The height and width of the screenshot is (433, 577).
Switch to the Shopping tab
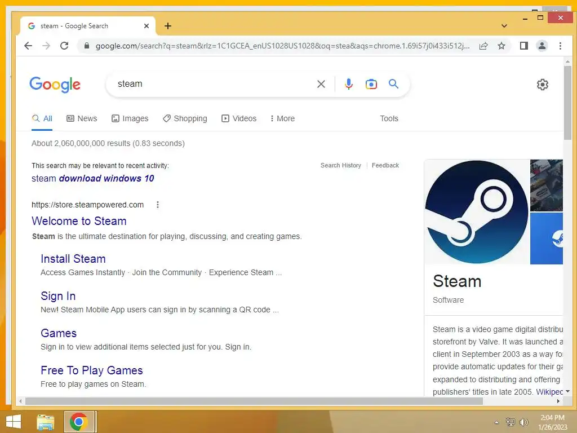185,118
